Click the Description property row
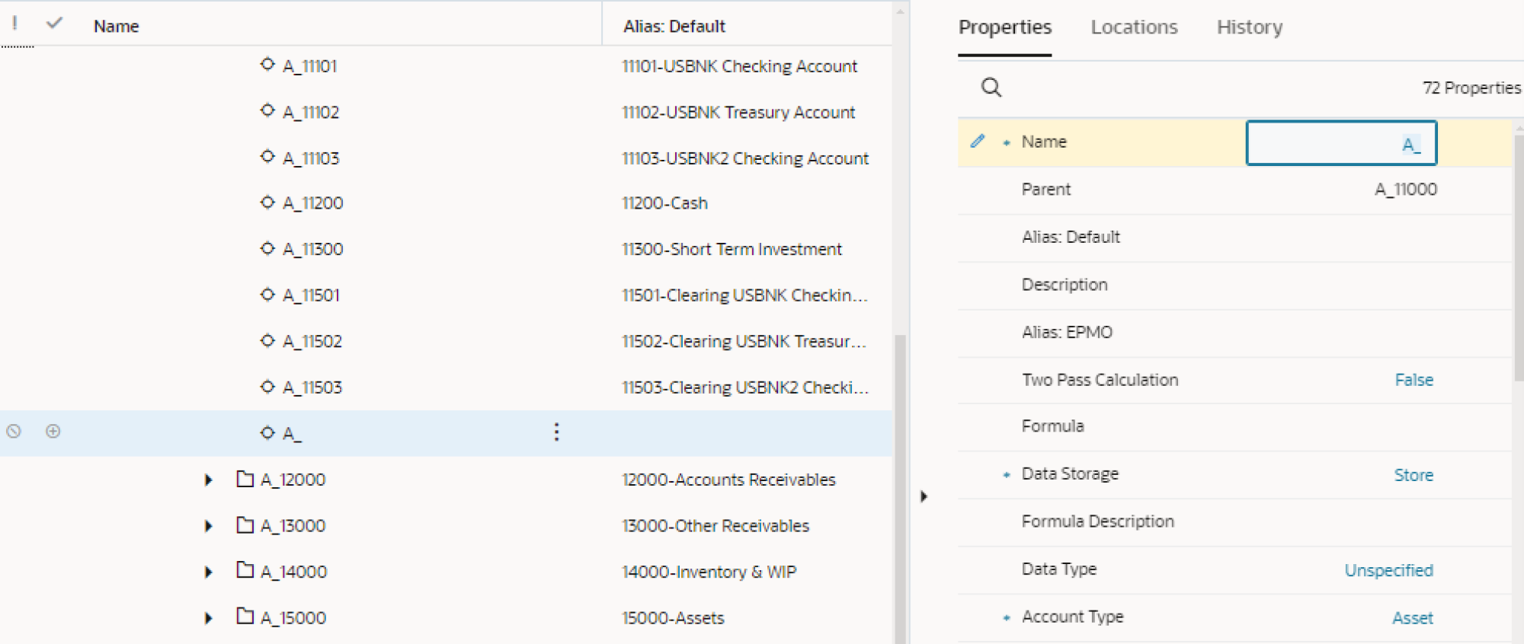1524x644 pixels. [x=1234, y=285]
